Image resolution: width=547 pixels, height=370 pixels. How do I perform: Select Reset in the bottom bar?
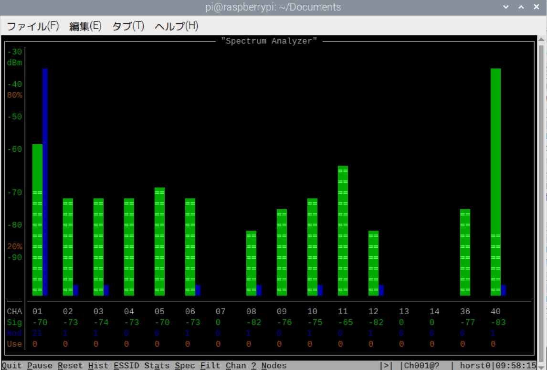point(70,366)
